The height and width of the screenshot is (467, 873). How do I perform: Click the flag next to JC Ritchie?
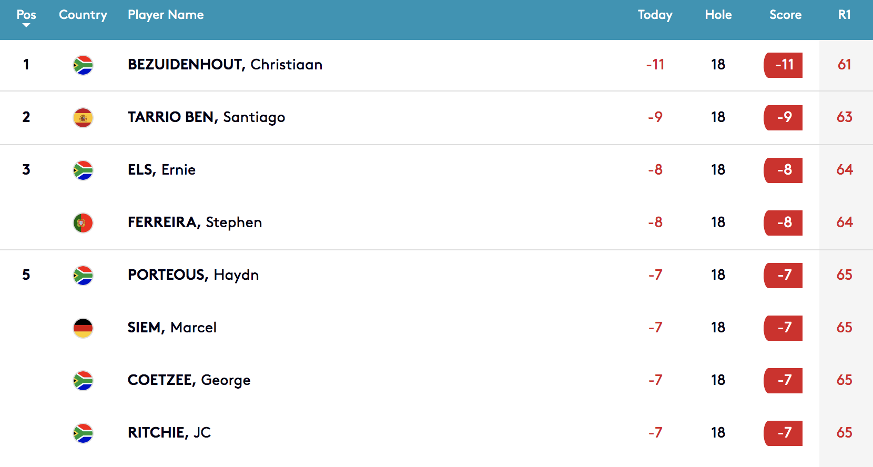point(83,433)
